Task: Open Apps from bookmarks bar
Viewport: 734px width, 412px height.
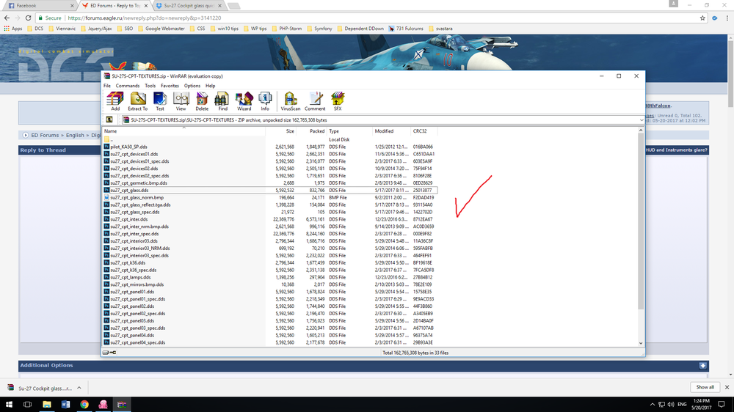Action: [x=13, y=29]
